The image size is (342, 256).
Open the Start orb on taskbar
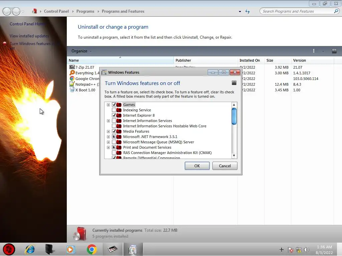(9, 249)
